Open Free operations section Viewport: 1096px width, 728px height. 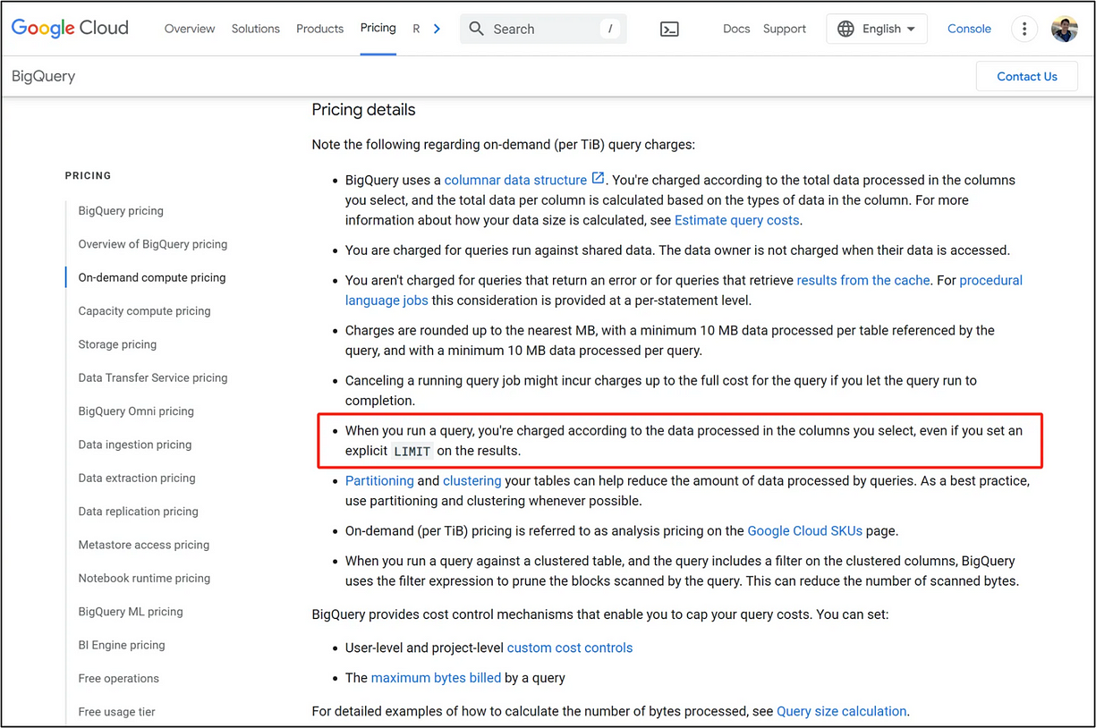118,678
